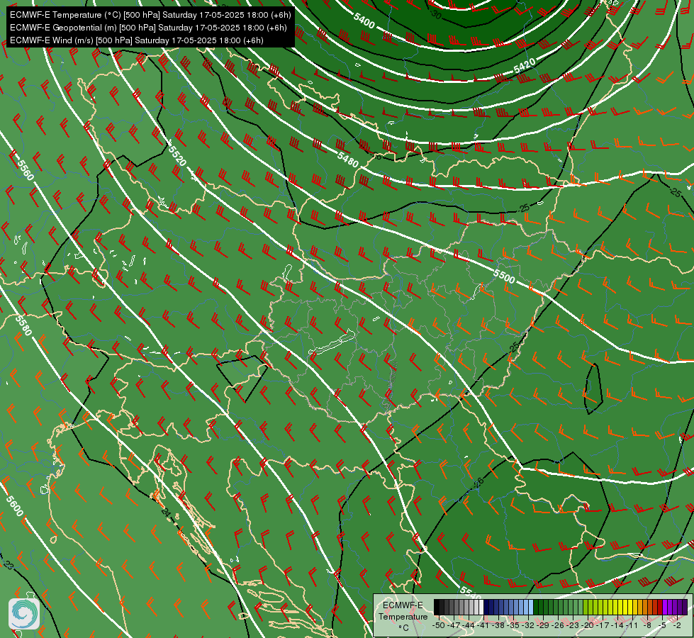Click the -26 value in the legend scale

pos(558,625)
